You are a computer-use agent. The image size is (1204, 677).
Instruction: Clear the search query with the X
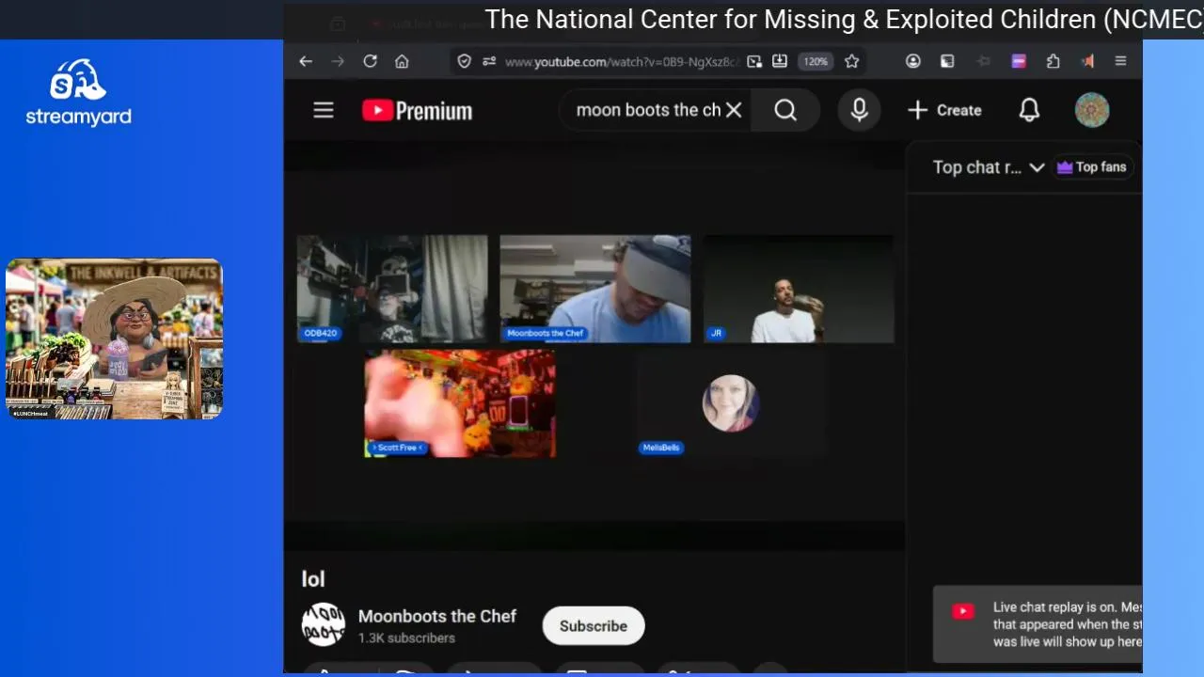point(734,110)
